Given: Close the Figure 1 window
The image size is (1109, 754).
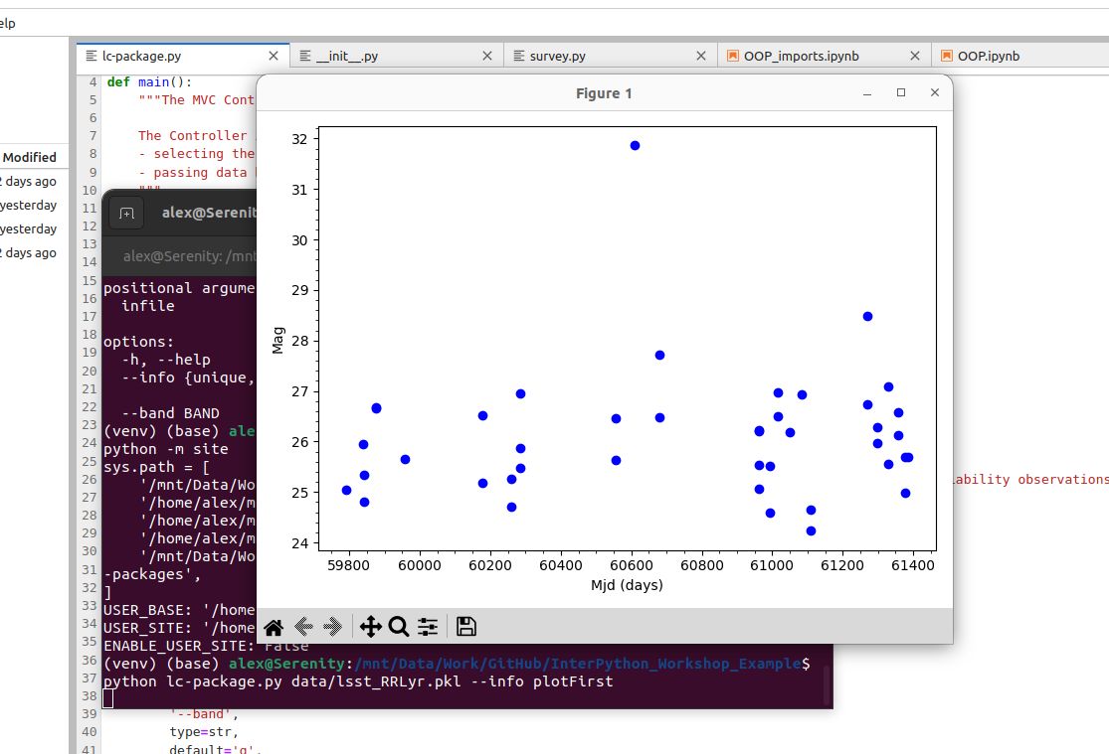Looking at the screenshot, I should click(935, 92).
